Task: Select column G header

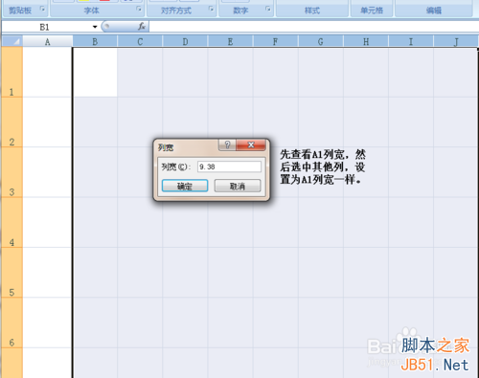Action: 320,41
